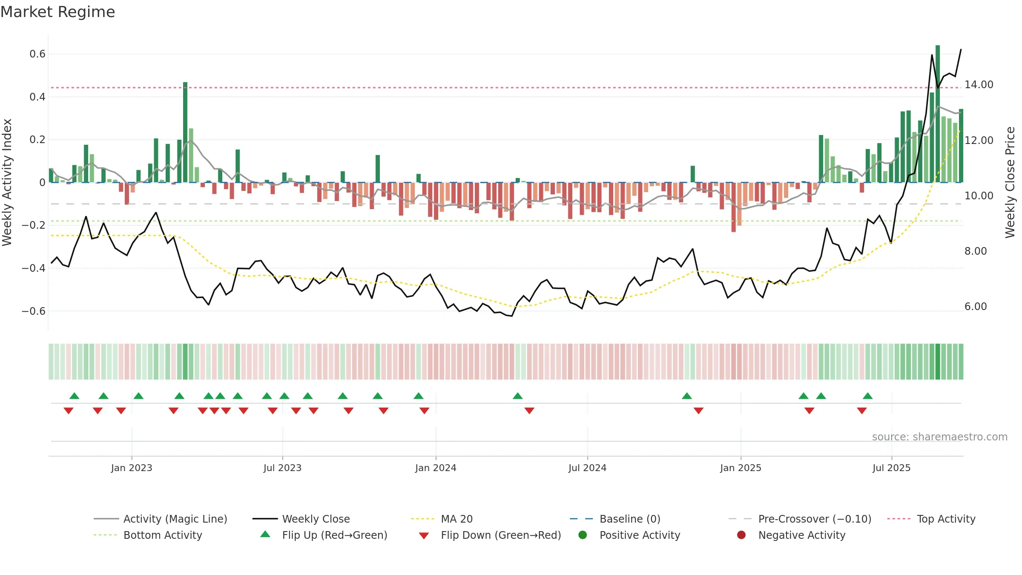Click the Jul 2025 axis label
The image size is (1022, 575).
tap(891, 468)
